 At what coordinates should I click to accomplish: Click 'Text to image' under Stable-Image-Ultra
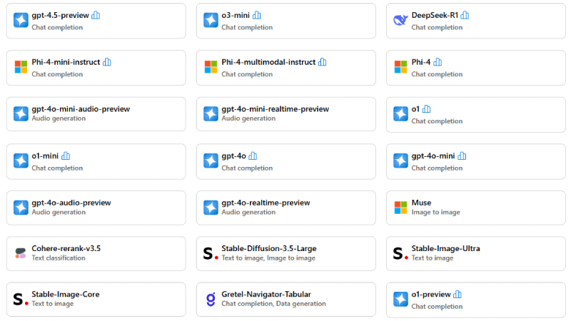(433, 258)
